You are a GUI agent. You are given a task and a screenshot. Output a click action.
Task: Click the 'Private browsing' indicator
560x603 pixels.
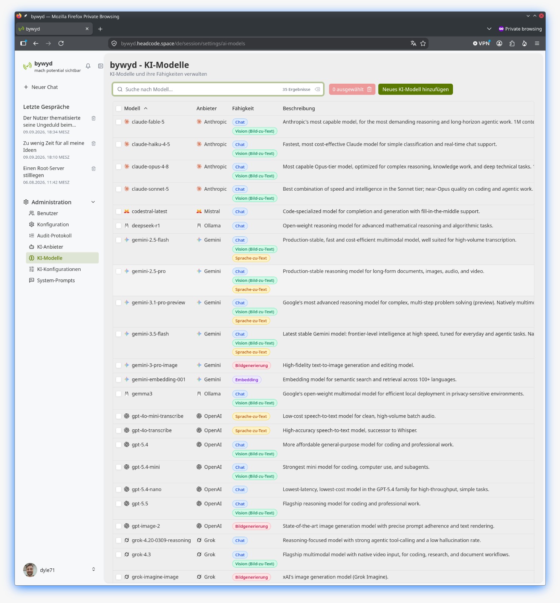(520, 29)
